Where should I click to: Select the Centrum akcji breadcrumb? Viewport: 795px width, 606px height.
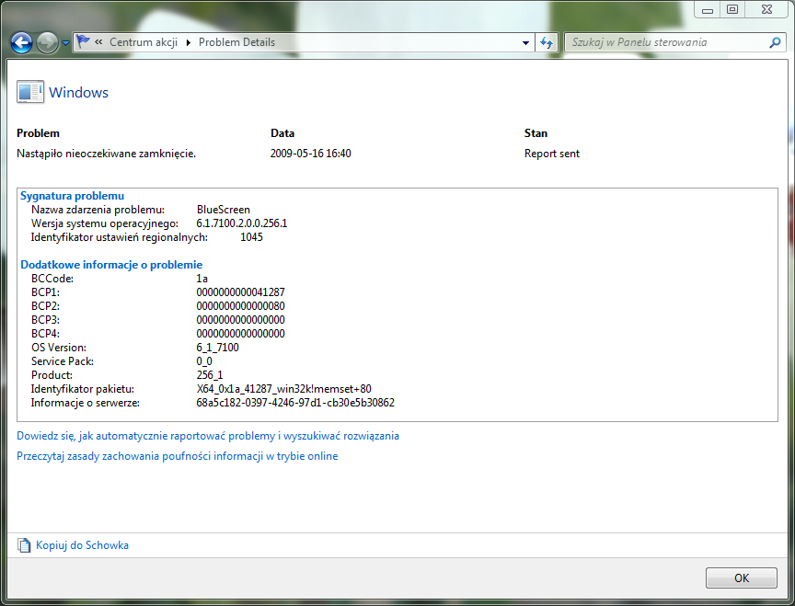pyautogui.click(x=144, y=42)
